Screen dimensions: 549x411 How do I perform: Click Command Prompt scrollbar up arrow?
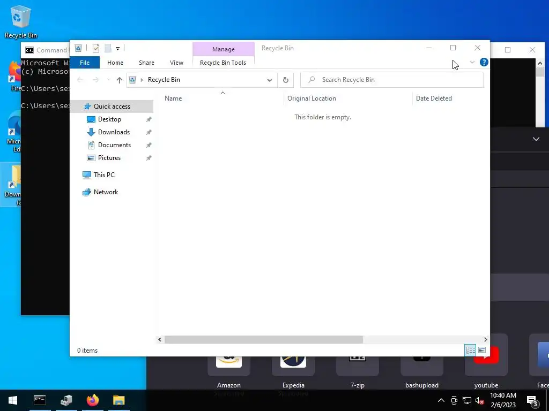pyautogui.click(x=540, y=63)
